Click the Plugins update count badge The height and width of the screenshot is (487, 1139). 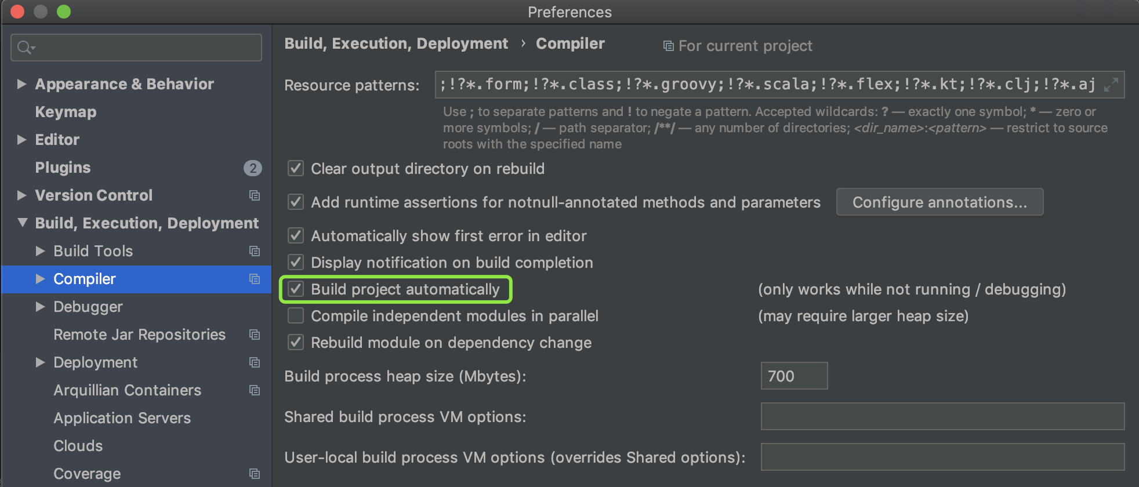coord(252,168)
